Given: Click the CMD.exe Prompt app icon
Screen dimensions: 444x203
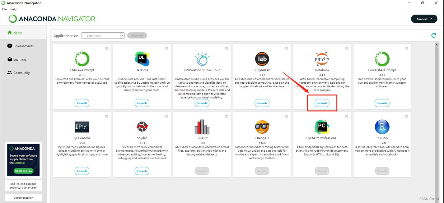Looking at the screenshot, I should pyautogui.click(x=82, y=59).
